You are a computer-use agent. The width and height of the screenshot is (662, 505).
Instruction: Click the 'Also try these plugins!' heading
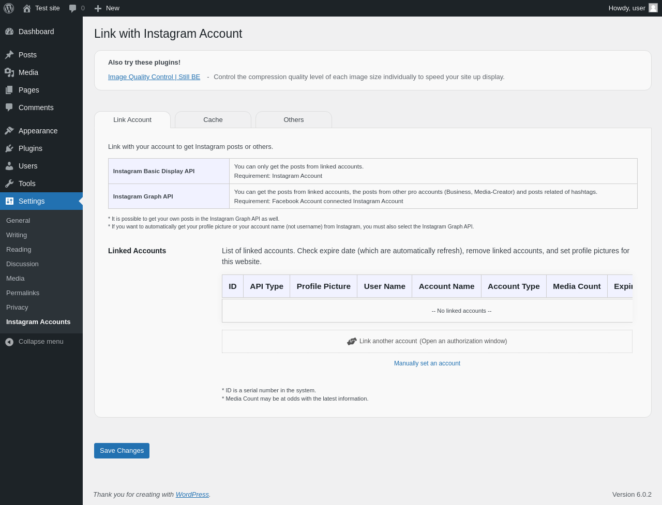[x=144, y=63]
